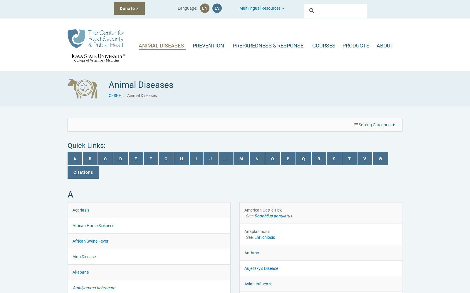The height and width of the screenshot is (293, 470).
Task: Jump to letter G quick link
Action: point(166,159)
